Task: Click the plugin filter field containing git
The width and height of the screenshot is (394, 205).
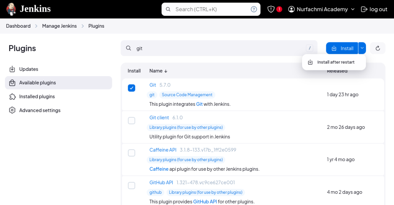Action: [x=219, y=48]
